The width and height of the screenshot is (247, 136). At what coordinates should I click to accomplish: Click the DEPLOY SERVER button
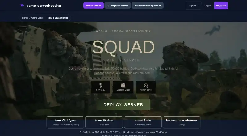(123, 104)
